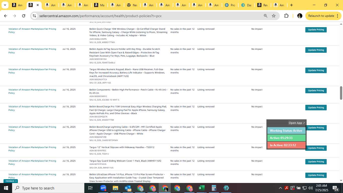Click the page vertical scrollbar thumb
The height and width of the screenshot is (193, 343).
[341, 93]
